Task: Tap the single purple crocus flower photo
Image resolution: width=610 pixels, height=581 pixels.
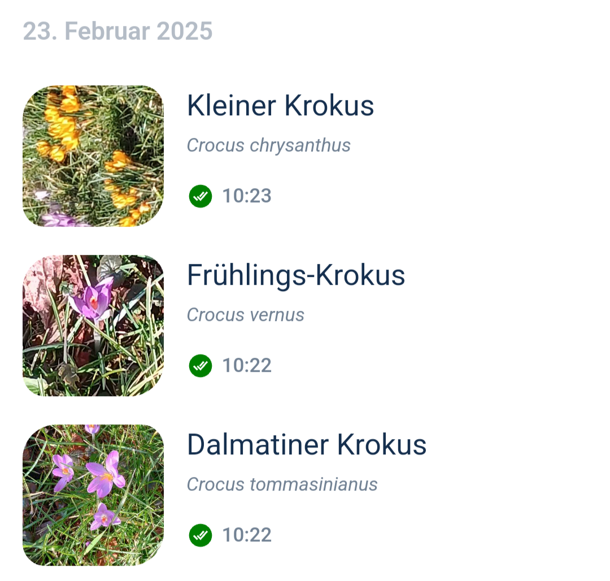Action: click(x=93, y=326)
